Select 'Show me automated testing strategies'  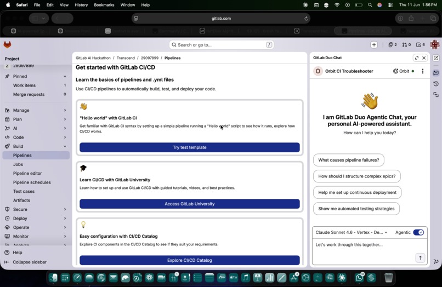click(356, 209)
